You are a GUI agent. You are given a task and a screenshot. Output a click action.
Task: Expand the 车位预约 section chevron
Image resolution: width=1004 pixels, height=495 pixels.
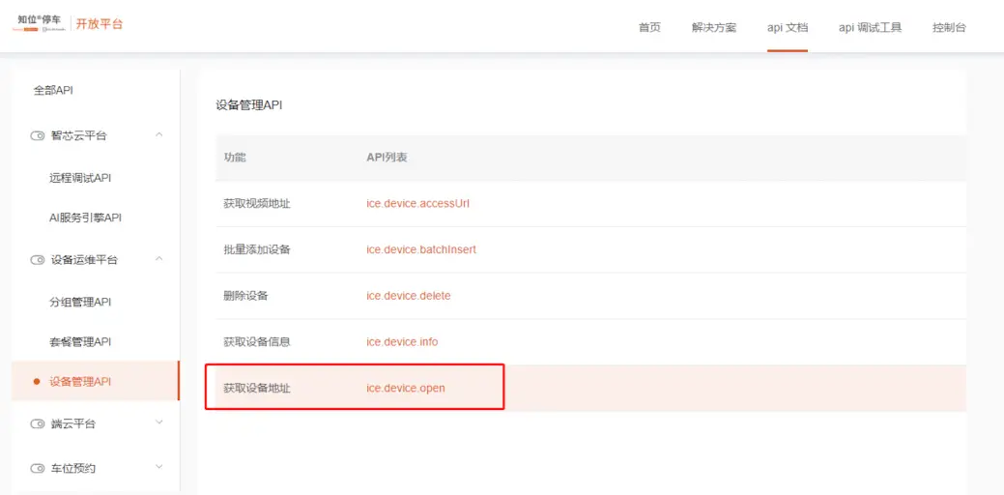pos(159,468)
